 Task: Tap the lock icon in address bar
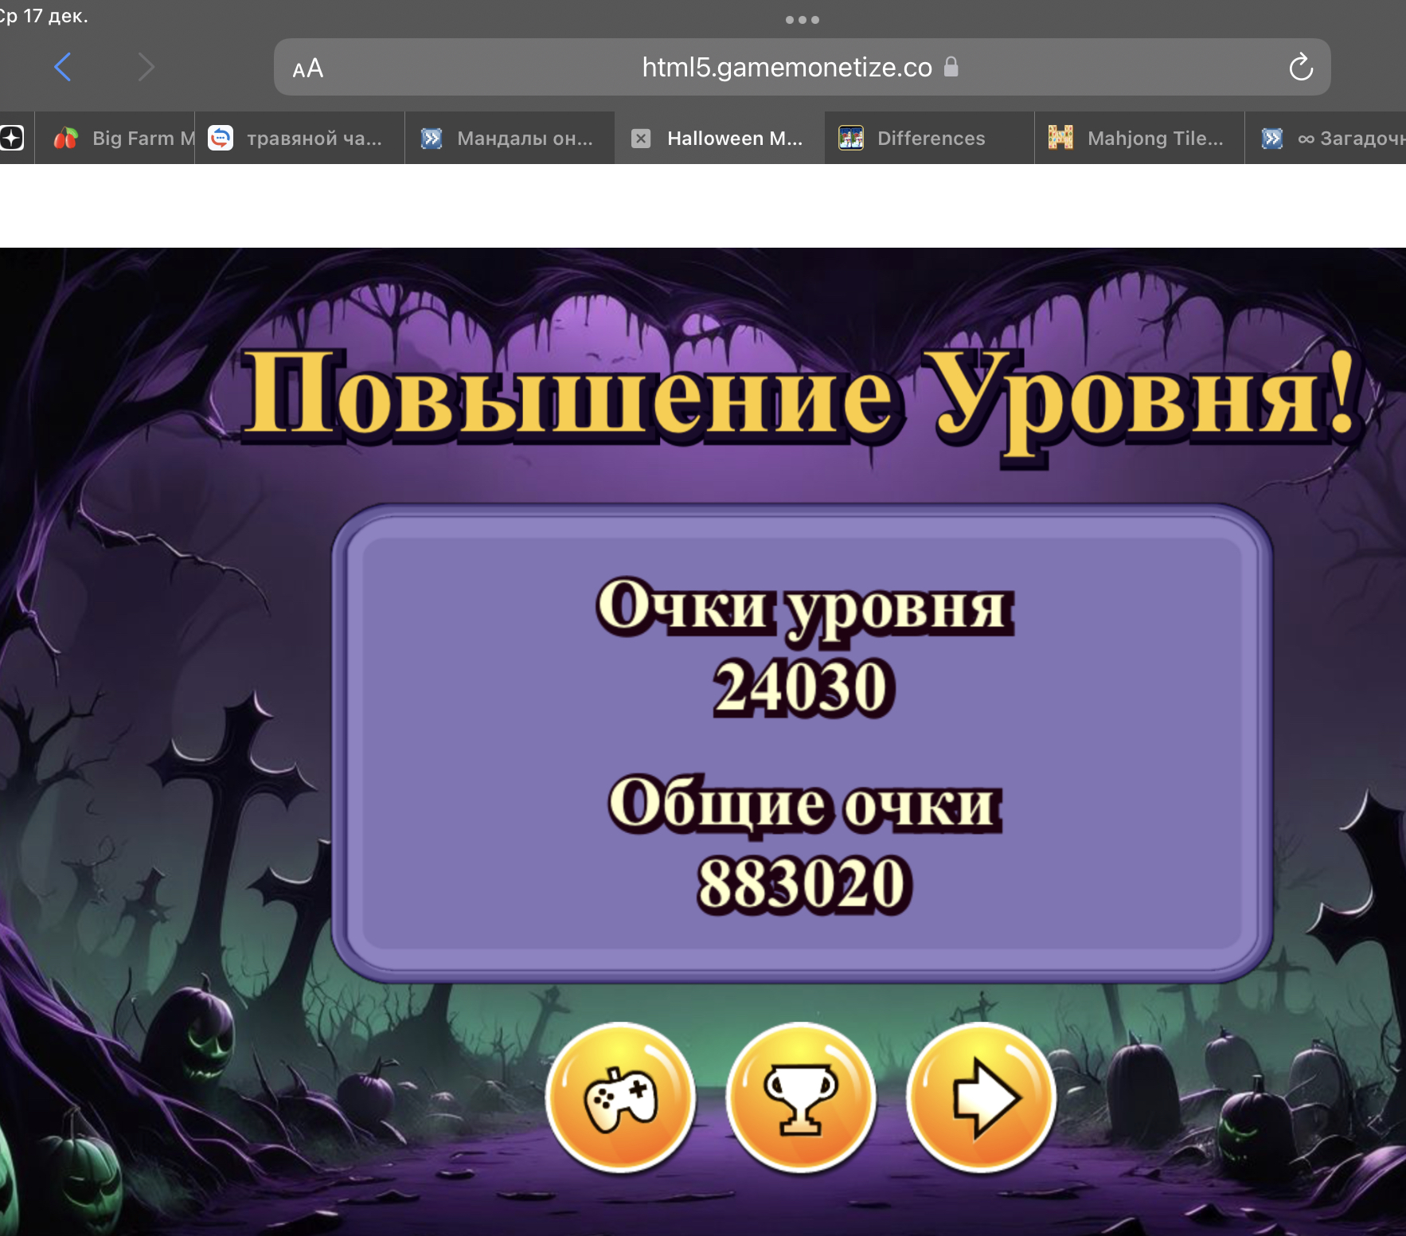(x=951, y=67)
